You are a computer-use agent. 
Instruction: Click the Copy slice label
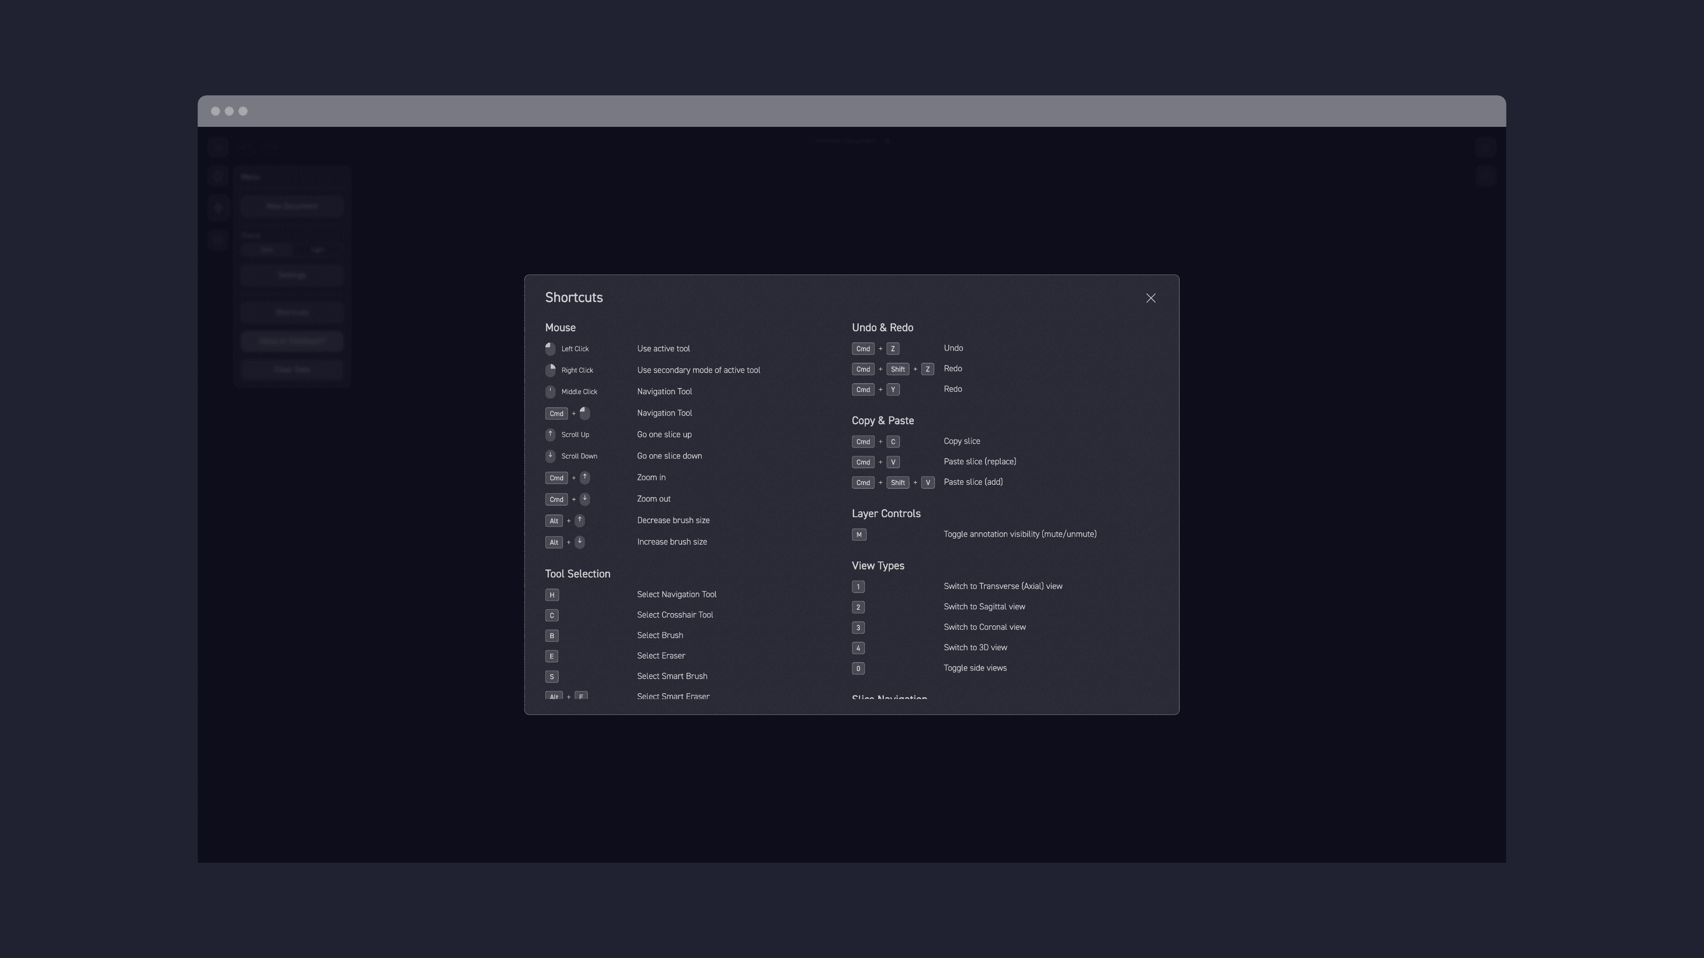[x=961, y=441]
